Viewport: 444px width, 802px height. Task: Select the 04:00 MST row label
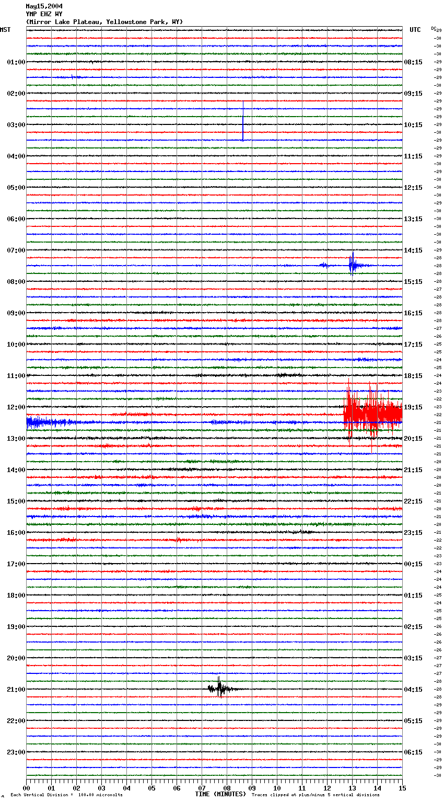(x=16, y=156)
